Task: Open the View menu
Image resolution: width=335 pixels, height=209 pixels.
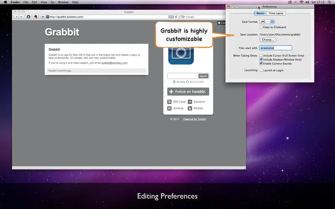Action: pos(44,2)
